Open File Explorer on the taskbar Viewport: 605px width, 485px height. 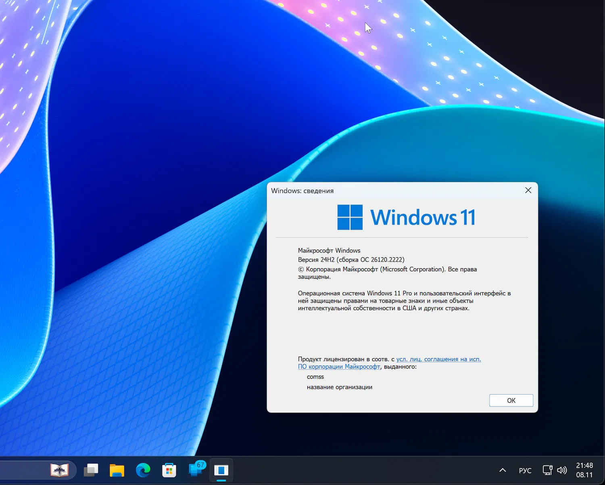point(117,470)
